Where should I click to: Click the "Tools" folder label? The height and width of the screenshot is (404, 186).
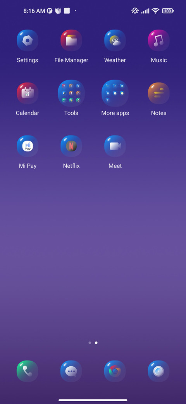[71, 113]
